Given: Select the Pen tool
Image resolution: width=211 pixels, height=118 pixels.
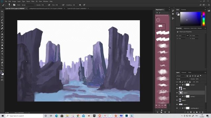Looking at the screenshot, I should click(2, 51).
